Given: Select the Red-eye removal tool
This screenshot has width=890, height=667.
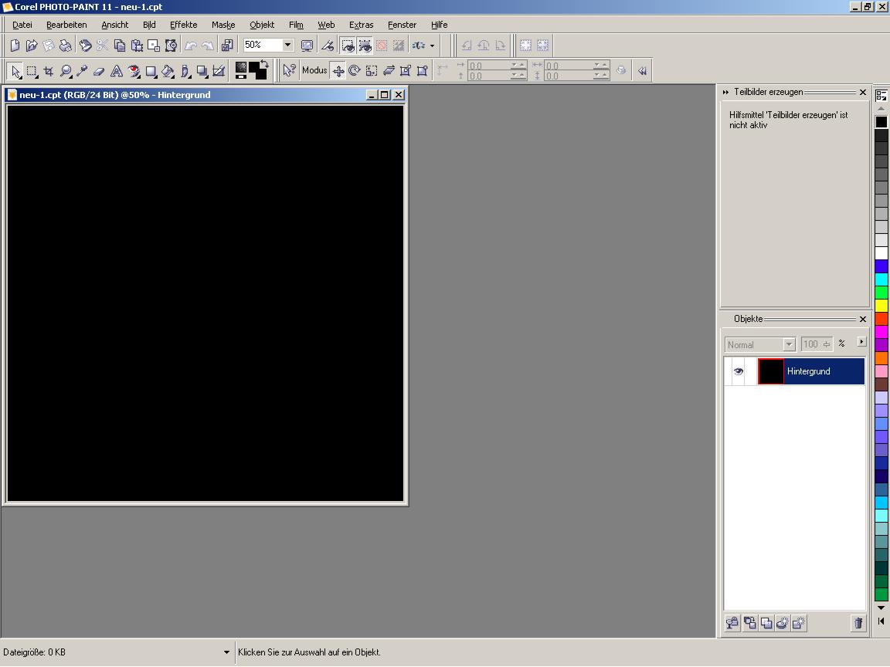Looking at the screenshot, I should click(x=134, y=71).
